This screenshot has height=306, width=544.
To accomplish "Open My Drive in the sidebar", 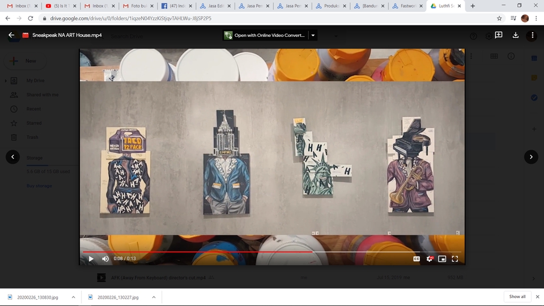I will [x=35, y=80].
